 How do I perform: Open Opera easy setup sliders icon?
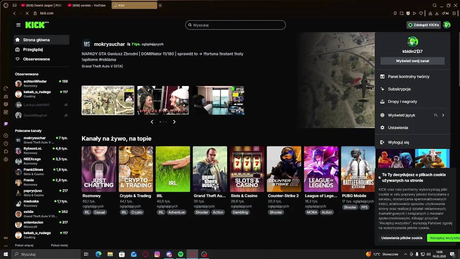[x=454, y=13]
